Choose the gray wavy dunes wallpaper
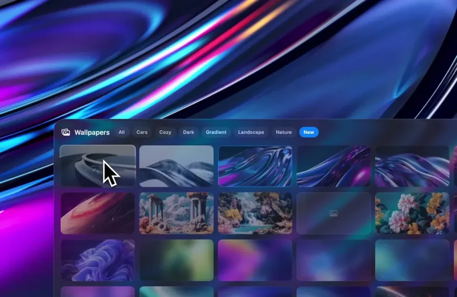Screen dimensions: 457x297 click(176, 166)
